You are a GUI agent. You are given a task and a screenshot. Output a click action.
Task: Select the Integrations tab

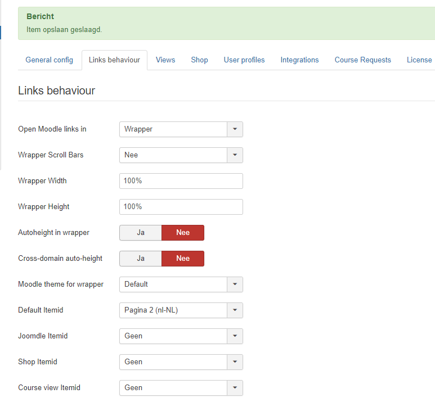pyautogui.click(x=299, y=60)
